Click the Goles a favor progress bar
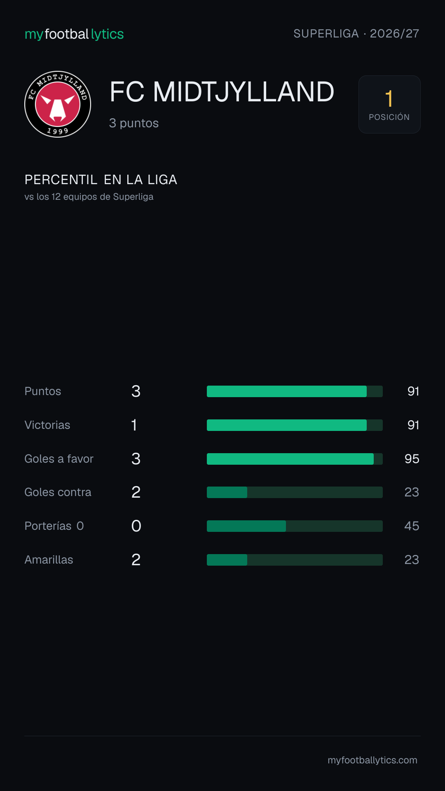Viewport: 445px width, 791px height. pos(295,459)
